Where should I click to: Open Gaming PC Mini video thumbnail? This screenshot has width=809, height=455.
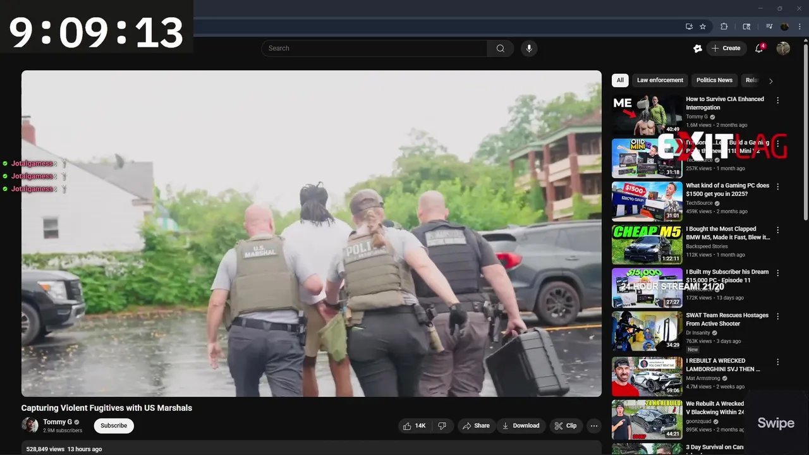click(x=647, y=159)
